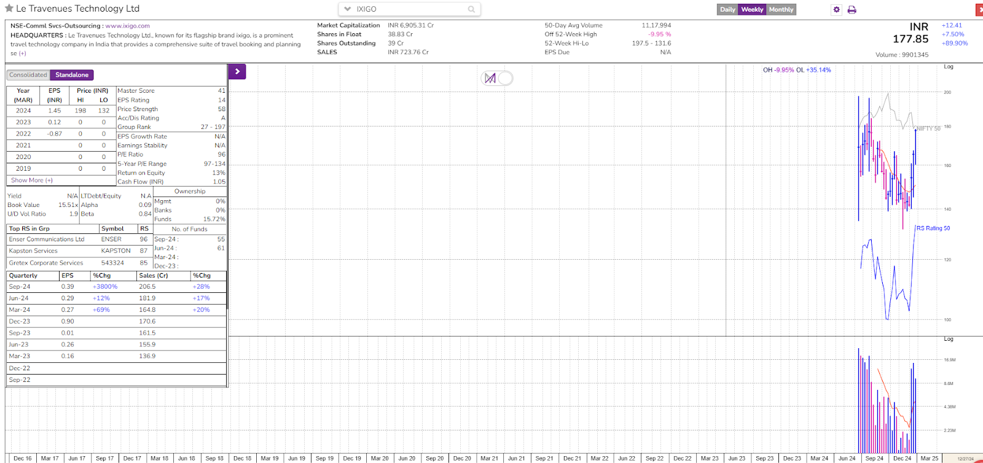Expand yearly EPS table via Show More
This screenshot has height=463, width=983.
point(32,180)
